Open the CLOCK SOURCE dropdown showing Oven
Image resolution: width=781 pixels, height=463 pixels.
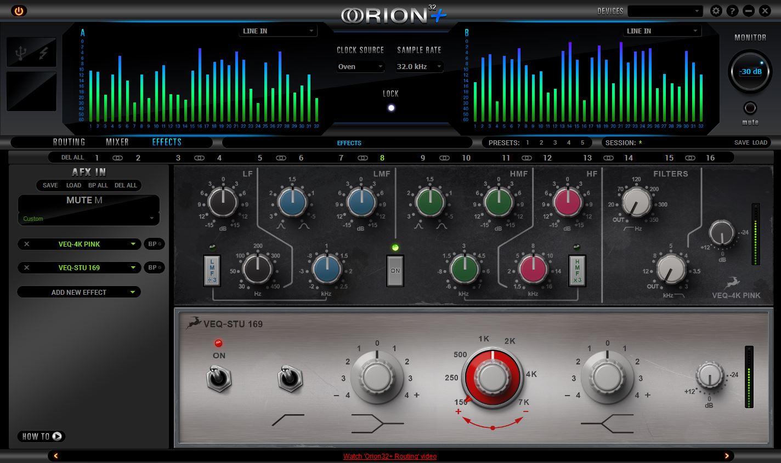click(x=360, y=67)
